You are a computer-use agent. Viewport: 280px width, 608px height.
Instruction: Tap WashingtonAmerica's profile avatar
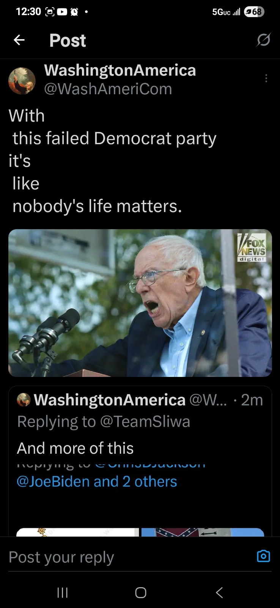(x=22, y=81)
